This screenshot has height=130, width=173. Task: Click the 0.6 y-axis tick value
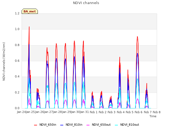tap(17, 61)
